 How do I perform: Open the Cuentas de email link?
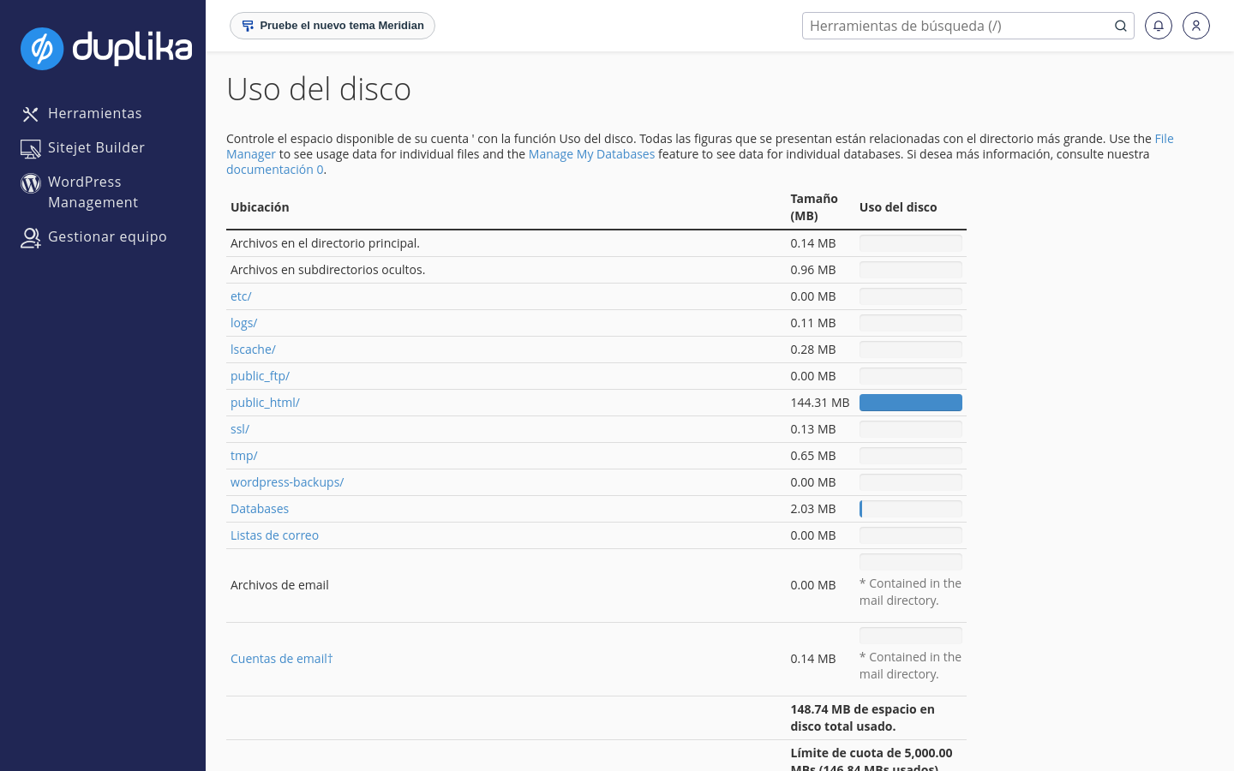pos(281,659)
